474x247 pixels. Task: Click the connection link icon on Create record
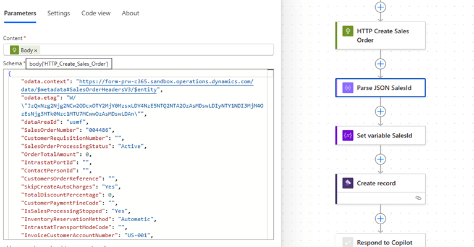418,198
